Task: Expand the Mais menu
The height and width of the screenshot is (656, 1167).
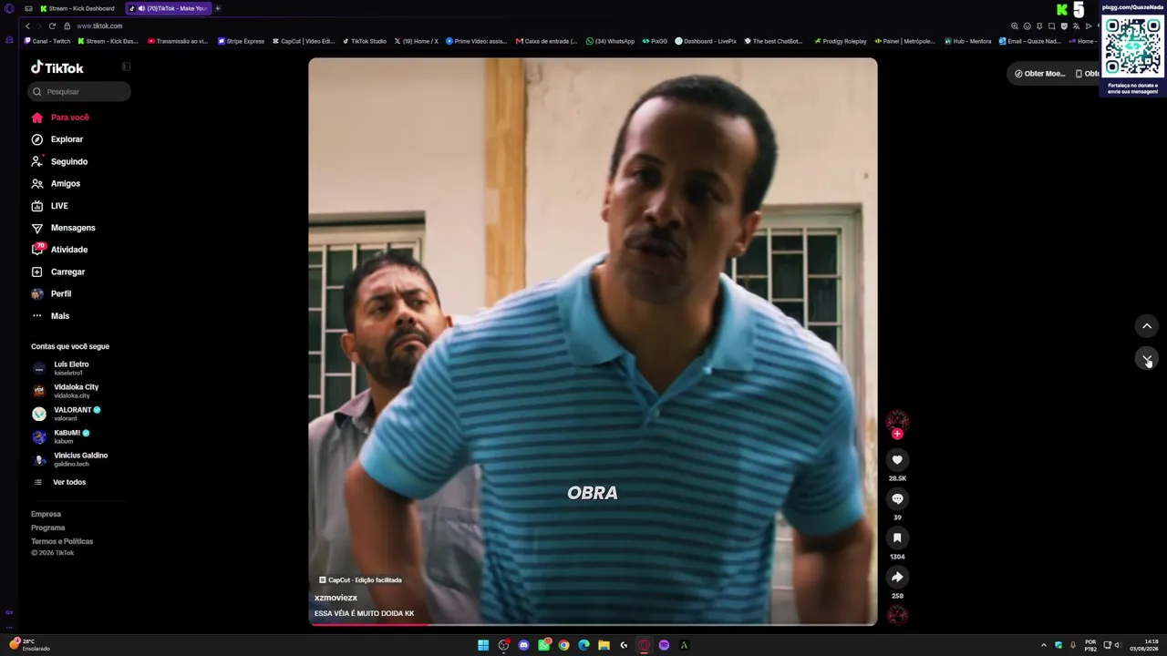Action: pyautogui.click(x=50, y=316)
